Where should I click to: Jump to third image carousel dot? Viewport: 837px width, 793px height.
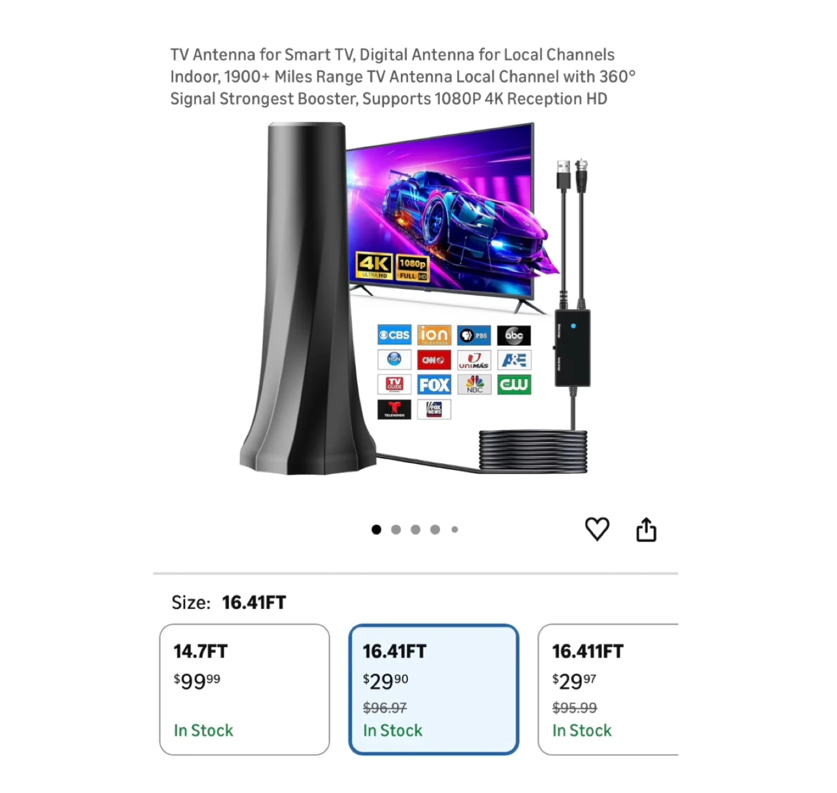tap(416, 530)
